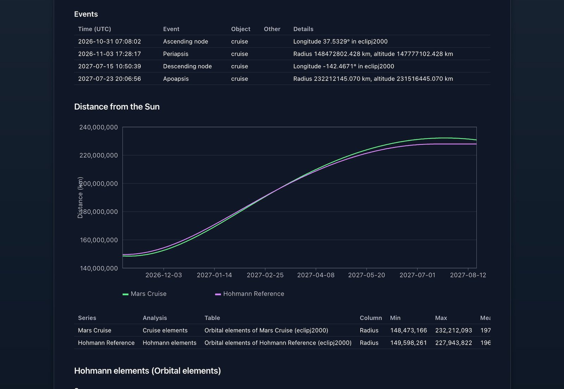Toggle the Hohmann Reference legend entry
This screenshot has height=389, width=564.
pos(250,294)
